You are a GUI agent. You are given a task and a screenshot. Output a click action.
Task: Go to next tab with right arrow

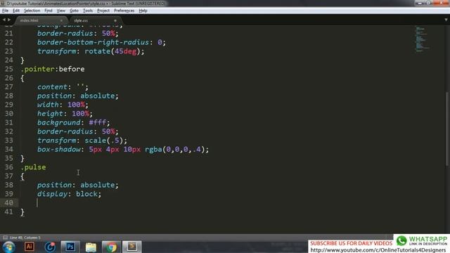[9, 20]
